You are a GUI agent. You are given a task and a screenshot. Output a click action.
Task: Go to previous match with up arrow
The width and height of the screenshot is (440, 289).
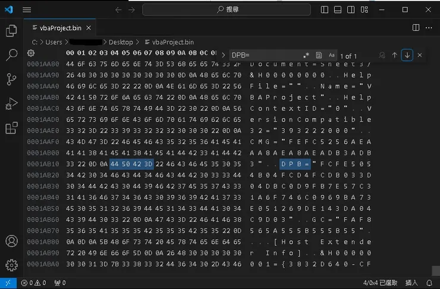[395, 55]
